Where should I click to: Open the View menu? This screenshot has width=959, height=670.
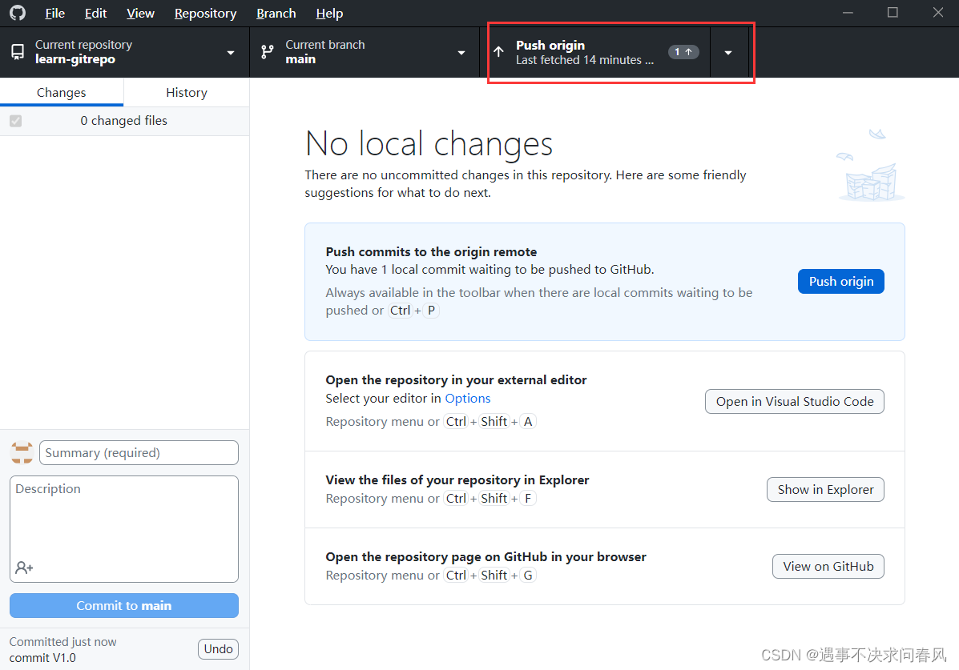(x=140, y=13)
